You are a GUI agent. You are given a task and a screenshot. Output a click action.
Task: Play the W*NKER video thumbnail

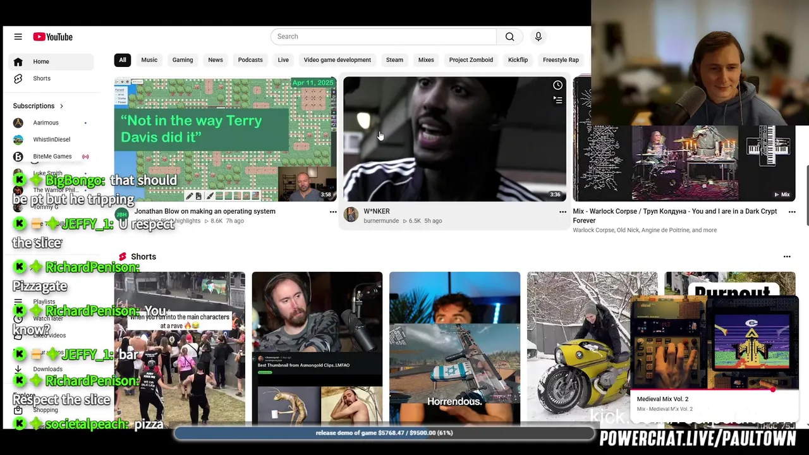[454, 140]
